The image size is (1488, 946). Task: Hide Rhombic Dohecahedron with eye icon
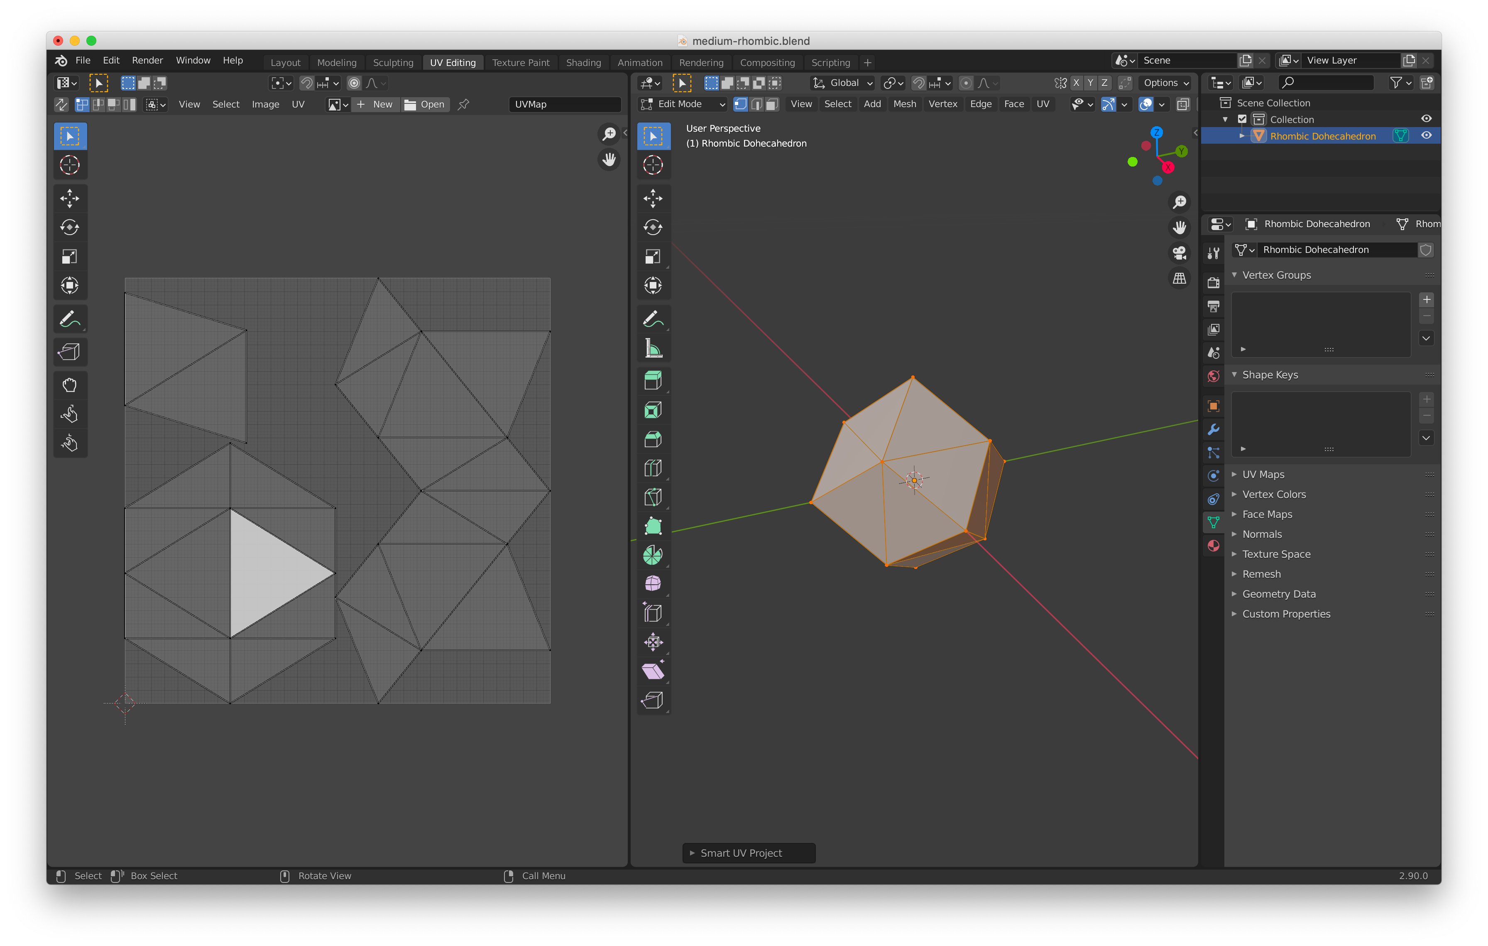1426,135
